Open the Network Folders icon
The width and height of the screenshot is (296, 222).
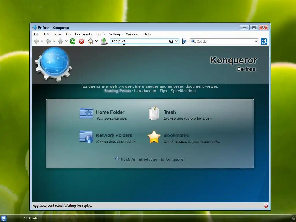click(86, 137)
